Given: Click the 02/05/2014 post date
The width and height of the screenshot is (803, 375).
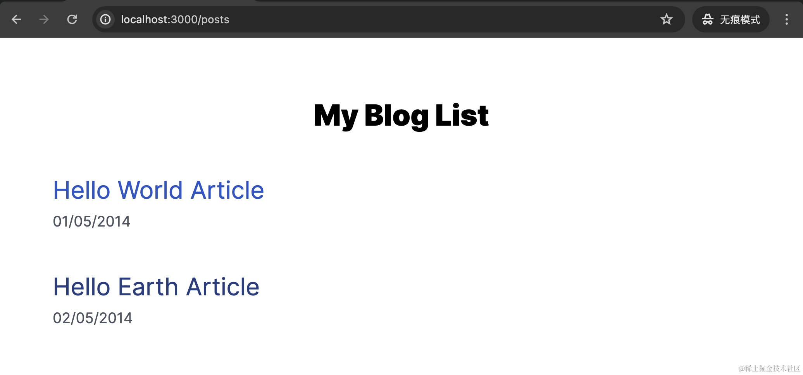Looking at the screenshot, I should (x=93, y=318).
